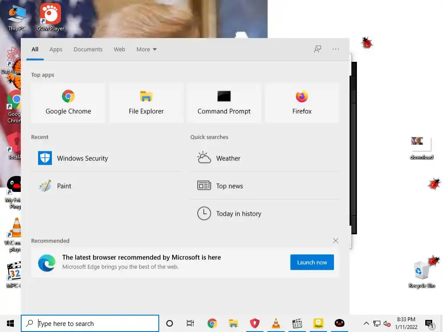
Task: Click Launch now for Microsoft Edge
Action: click(312, 262)
